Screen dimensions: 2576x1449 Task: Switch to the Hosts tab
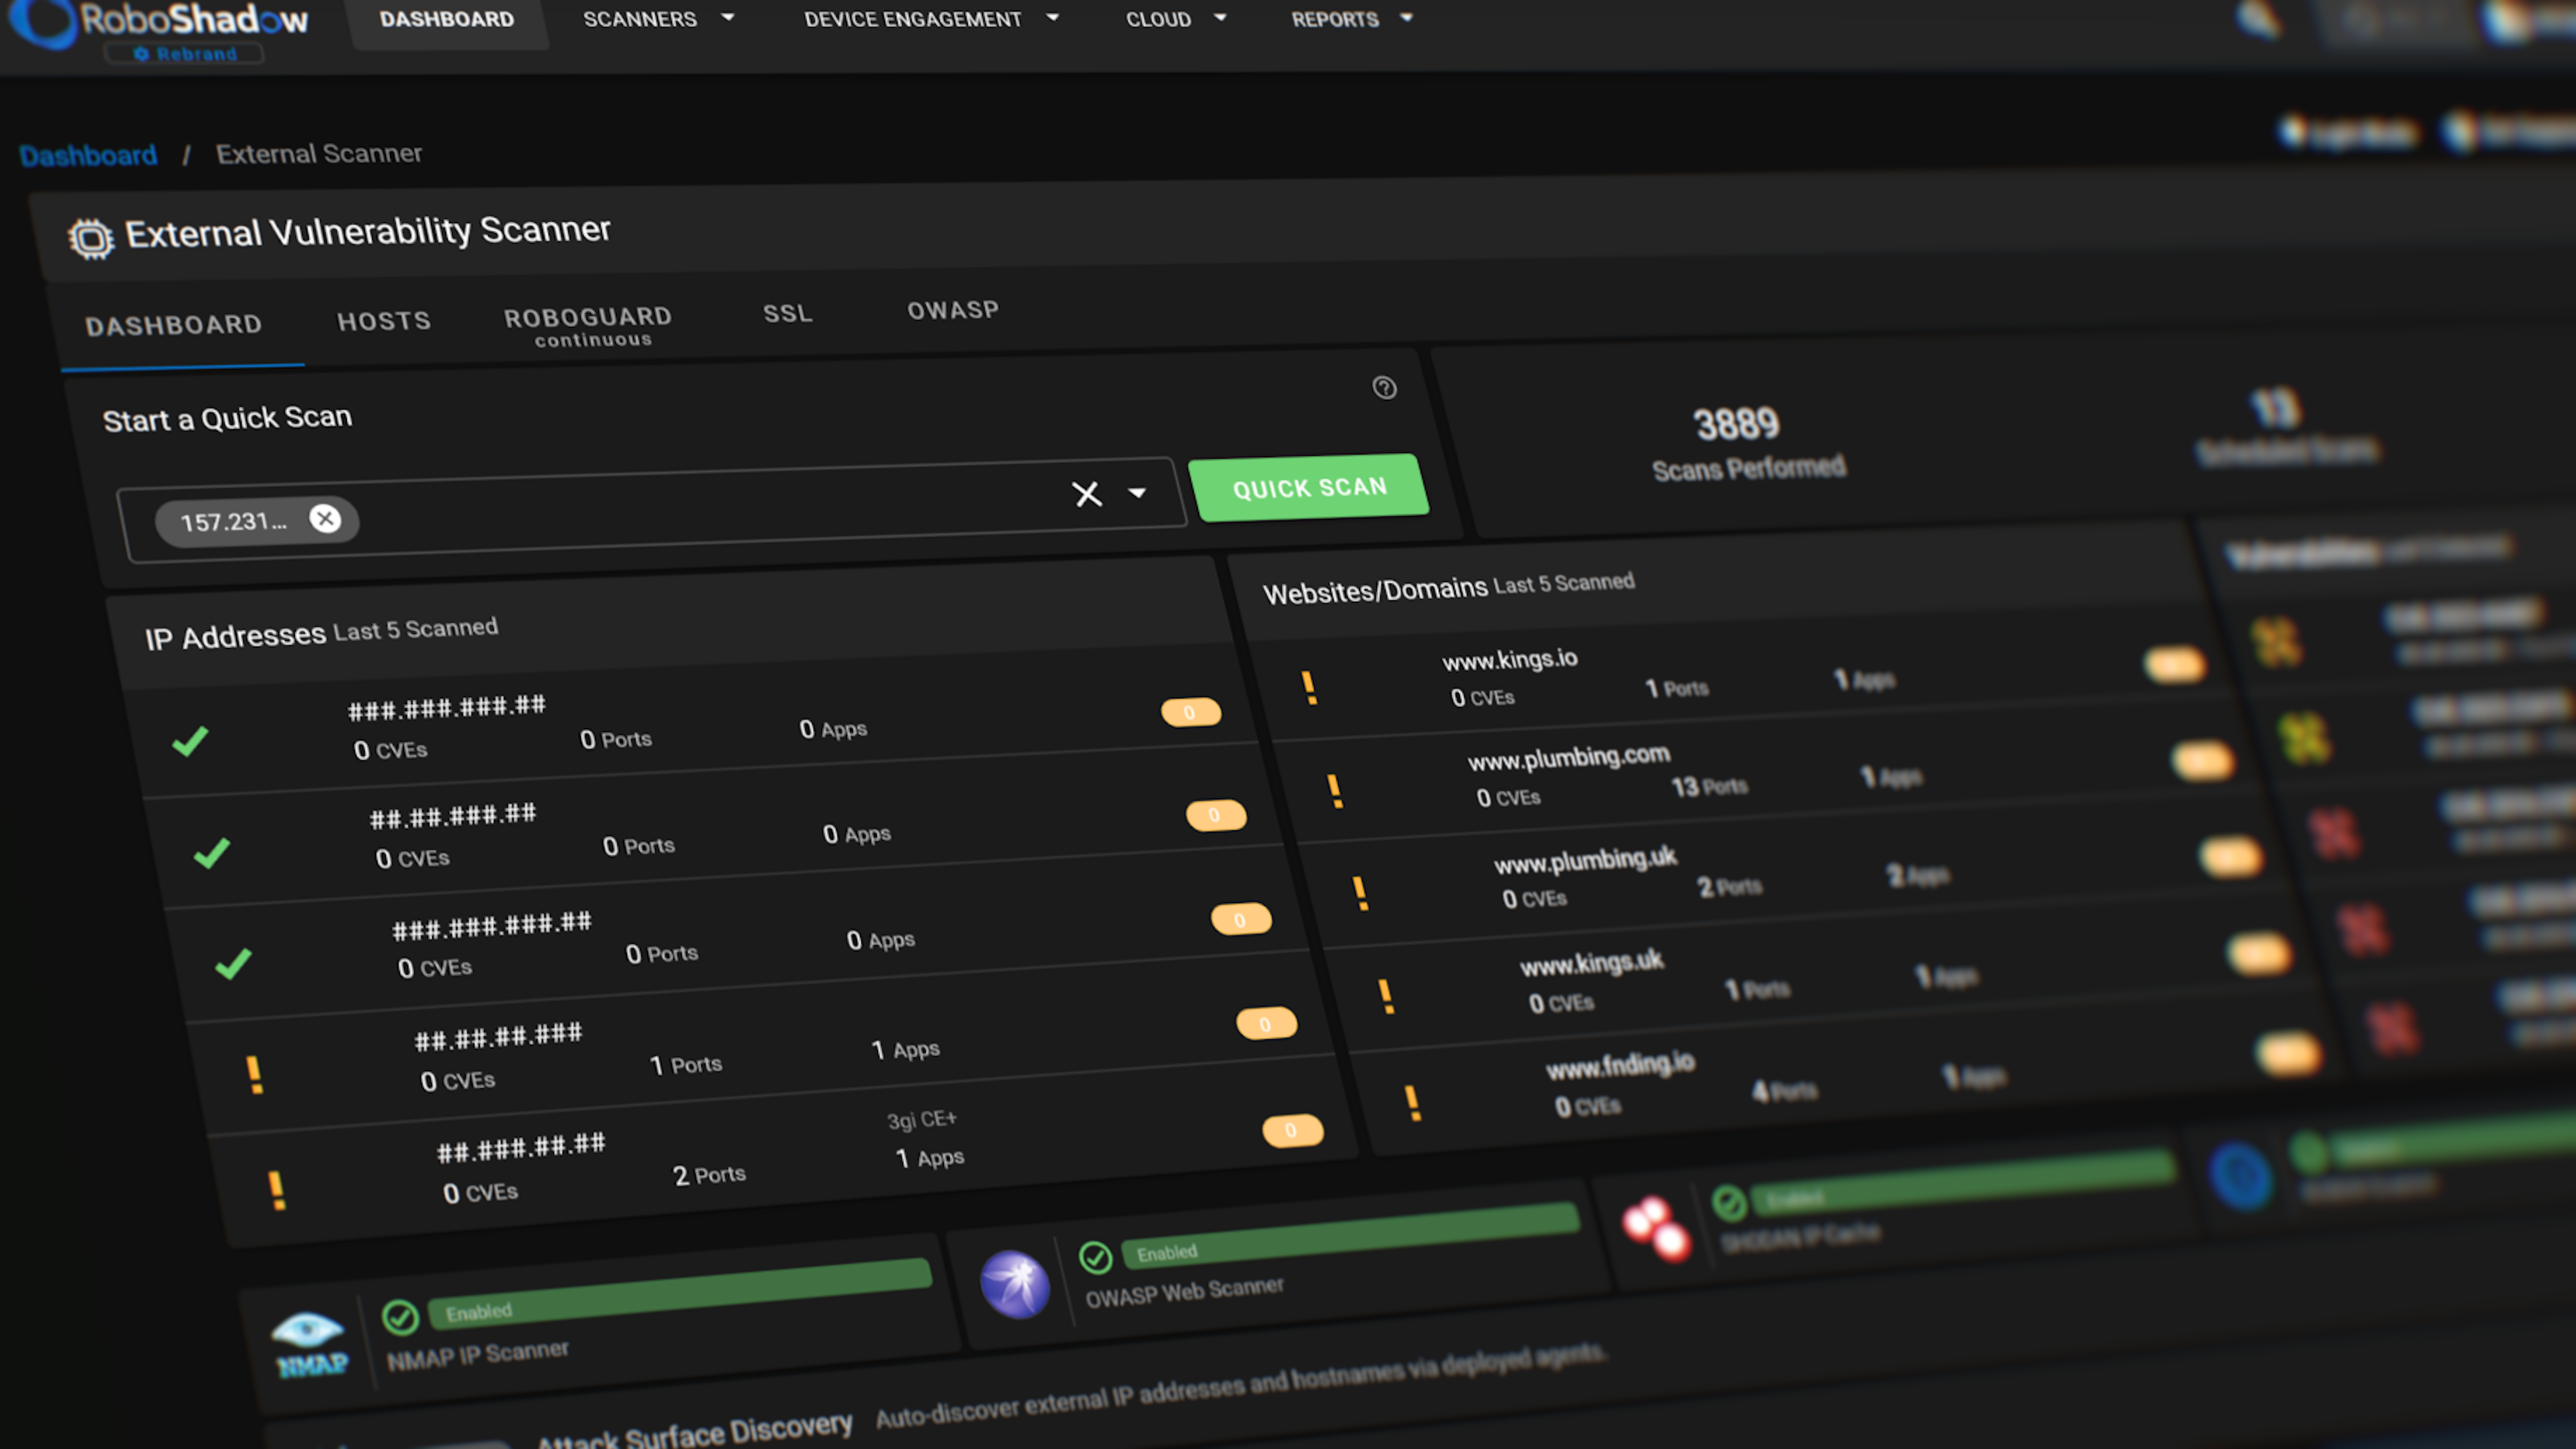coord(384,321)
